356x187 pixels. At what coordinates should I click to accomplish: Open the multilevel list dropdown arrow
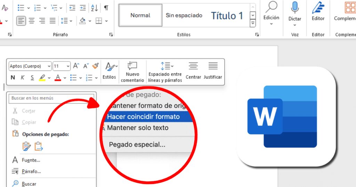tap(61, 8)
